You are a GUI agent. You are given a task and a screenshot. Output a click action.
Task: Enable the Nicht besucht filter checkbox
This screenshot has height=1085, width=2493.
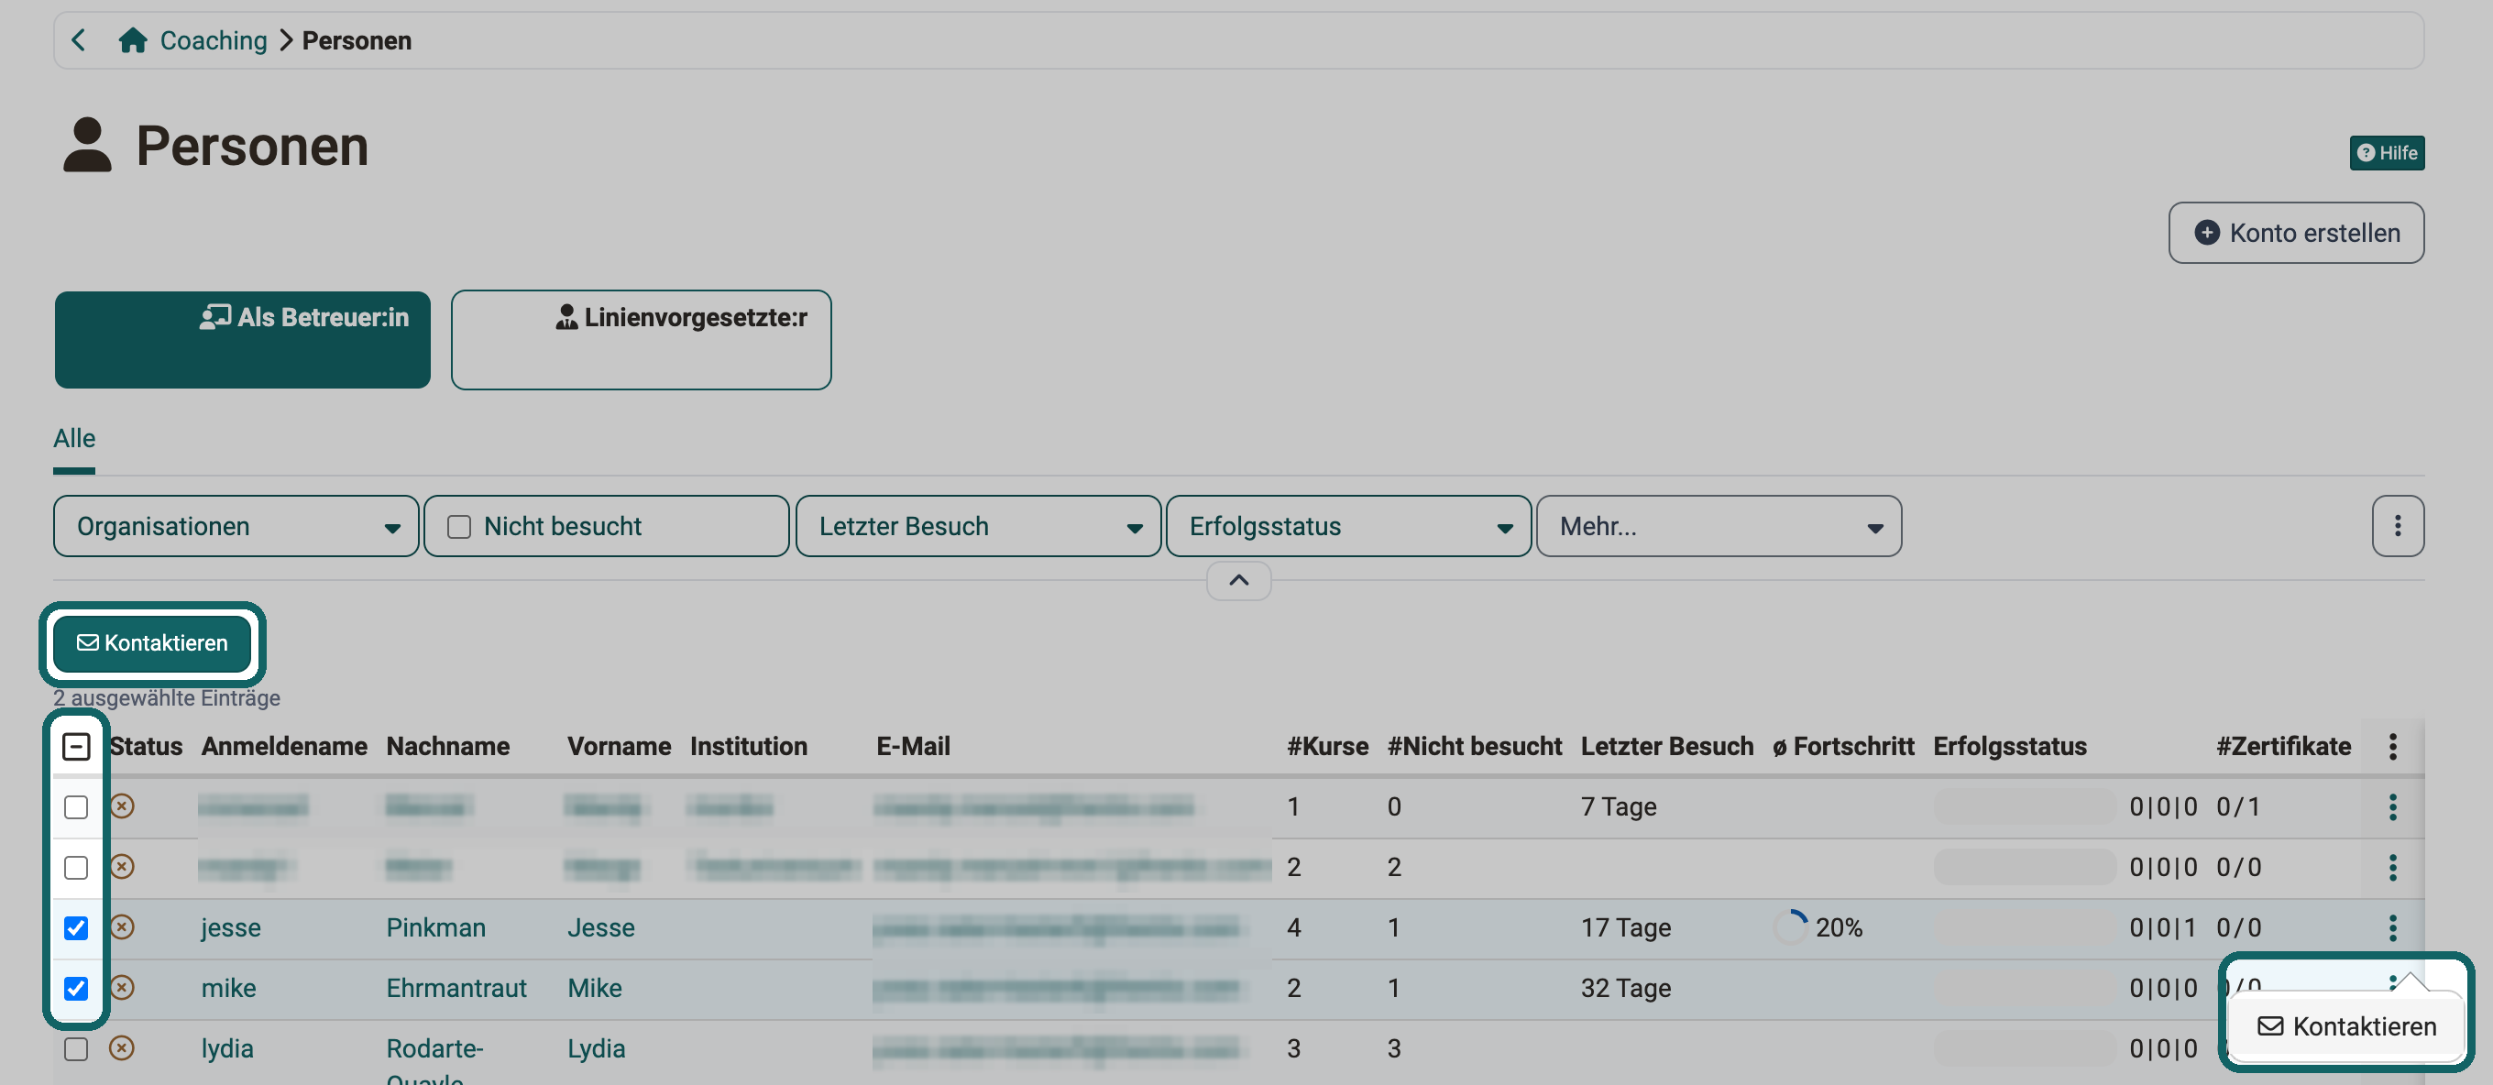click(458, 527)
